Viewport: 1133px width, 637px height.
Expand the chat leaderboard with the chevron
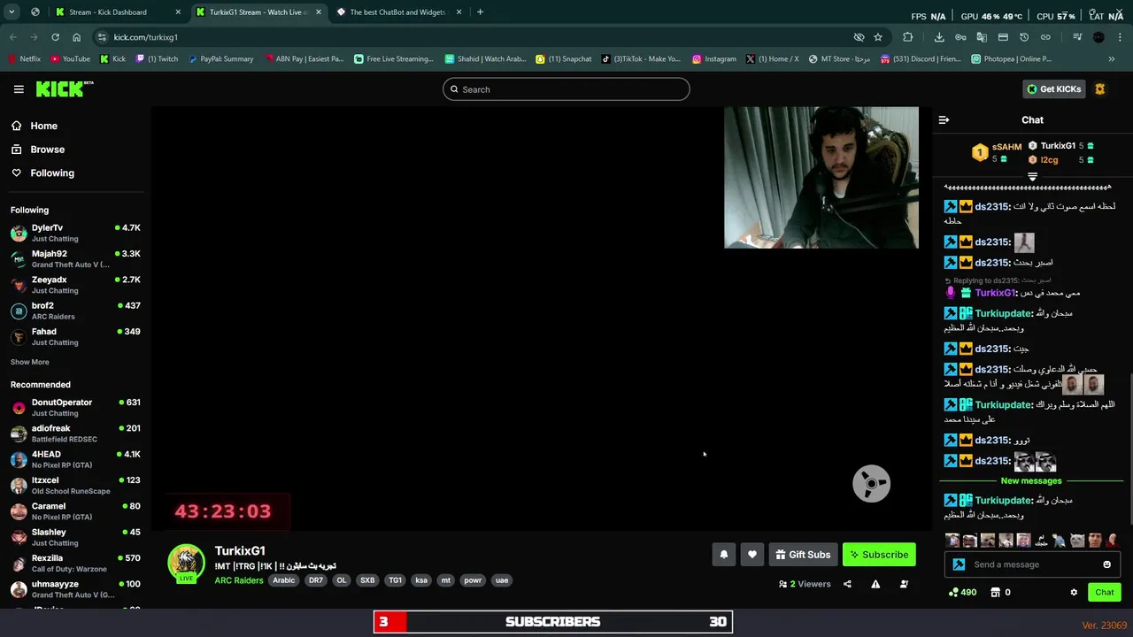click(x=1032, y=177)
